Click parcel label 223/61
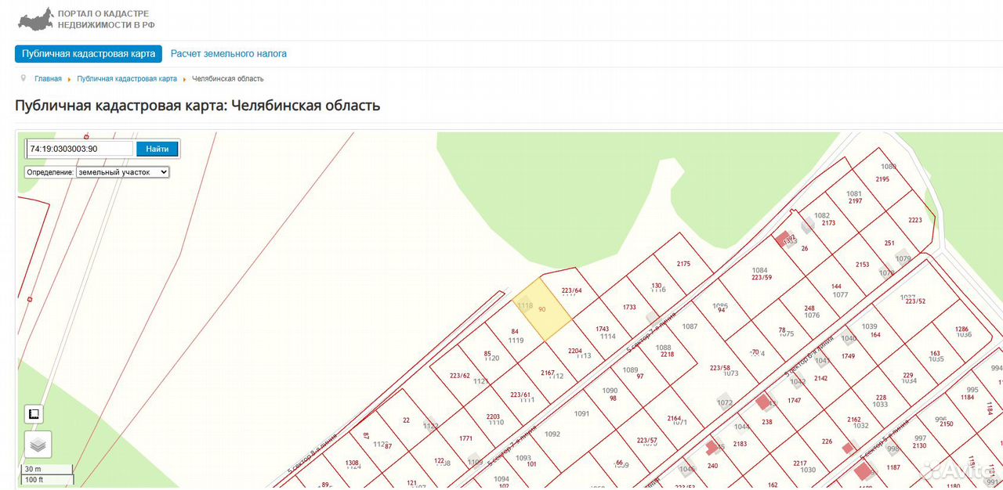Image resolution: width=1003 pixels, height=490 pixels. [520, 395]
